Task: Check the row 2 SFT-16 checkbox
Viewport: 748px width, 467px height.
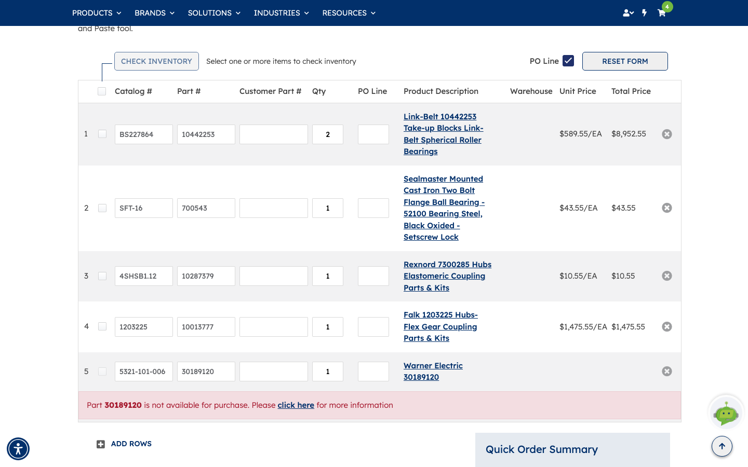Action: tap(102, 208)
